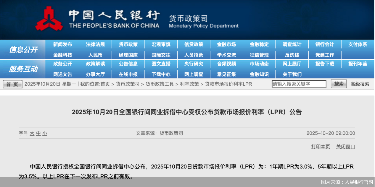This screenshot has height=187, width=375.
Task: Select 小 to shrink font size
Action: coord(44,133)
